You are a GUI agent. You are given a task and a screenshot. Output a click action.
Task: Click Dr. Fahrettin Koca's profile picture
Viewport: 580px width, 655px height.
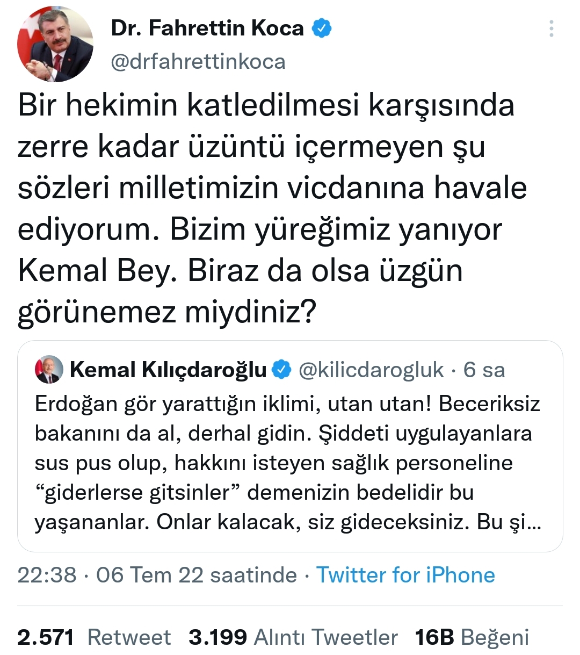[55, 45]
